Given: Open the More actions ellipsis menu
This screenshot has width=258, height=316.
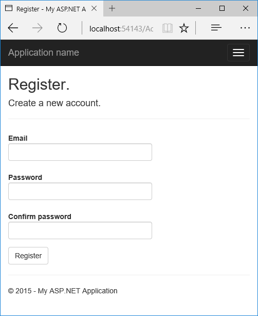Looking at the screenshot, I should (245, 28).
